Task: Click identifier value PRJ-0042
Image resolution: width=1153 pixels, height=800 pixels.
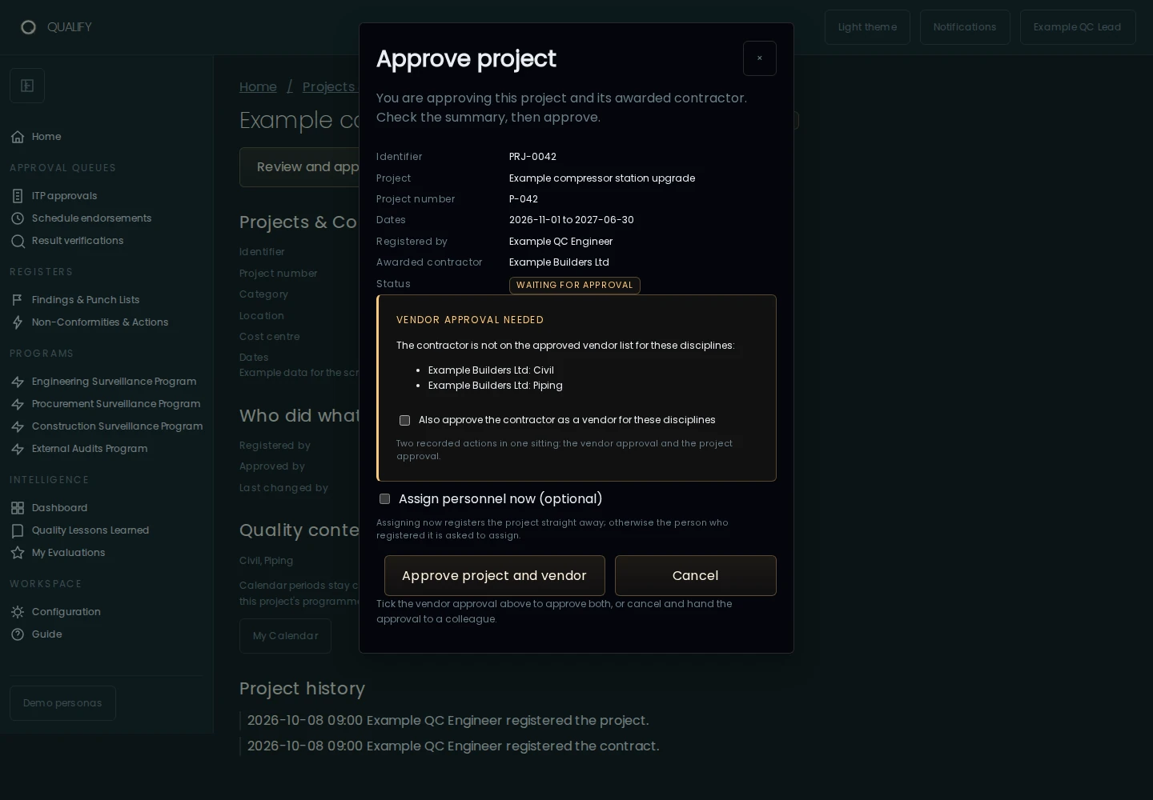Action: pos(532,157)
